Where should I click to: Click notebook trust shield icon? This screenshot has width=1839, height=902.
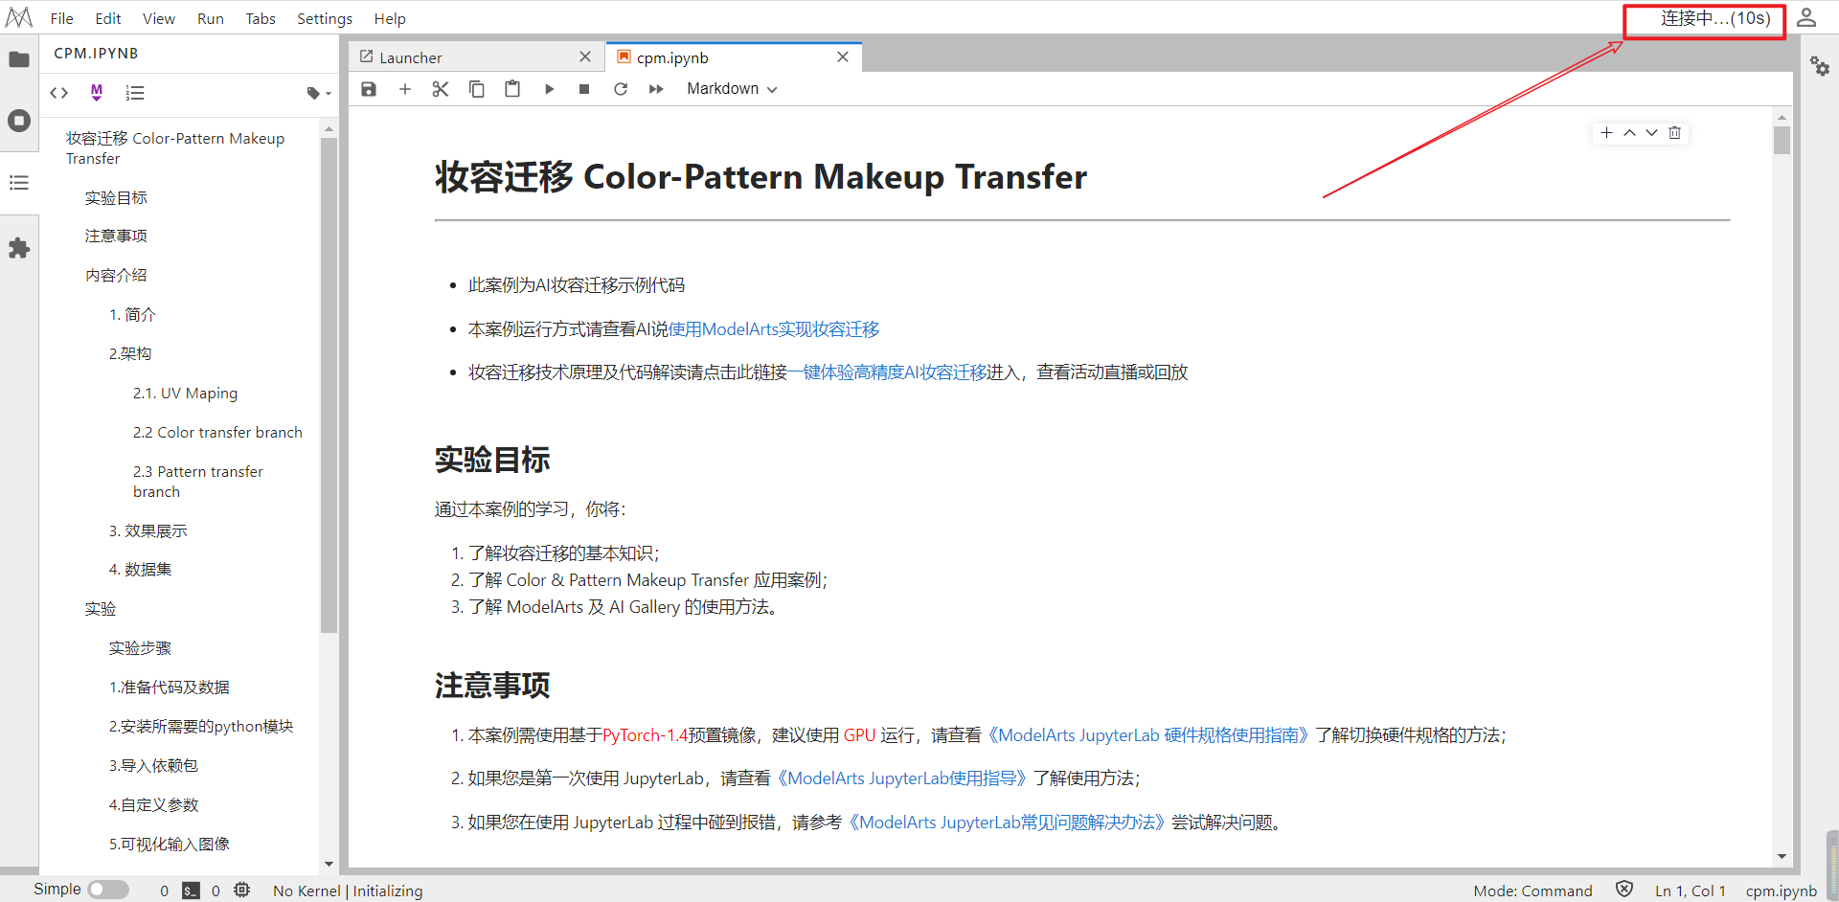coord(1624,889)
